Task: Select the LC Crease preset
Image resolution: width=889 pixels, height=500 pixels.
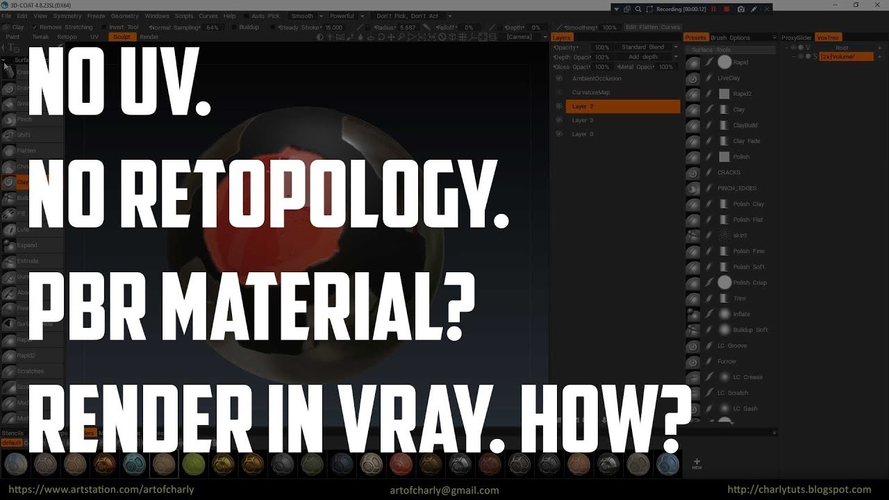Action: pyautogui.click(x=747, y=377)
